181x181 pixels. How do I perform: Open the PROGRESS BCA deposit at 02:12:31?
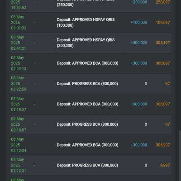(87, 165)
